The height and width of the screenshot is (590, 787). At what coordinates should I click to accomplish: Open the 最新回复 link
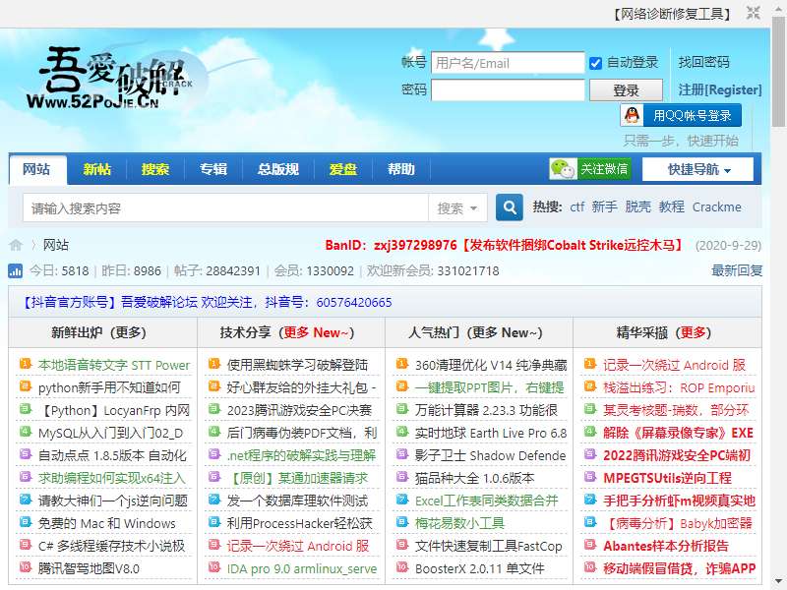[737, 271]
